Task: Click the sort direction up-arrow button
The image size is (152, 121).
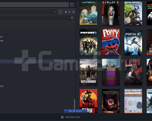Action: 61,12
